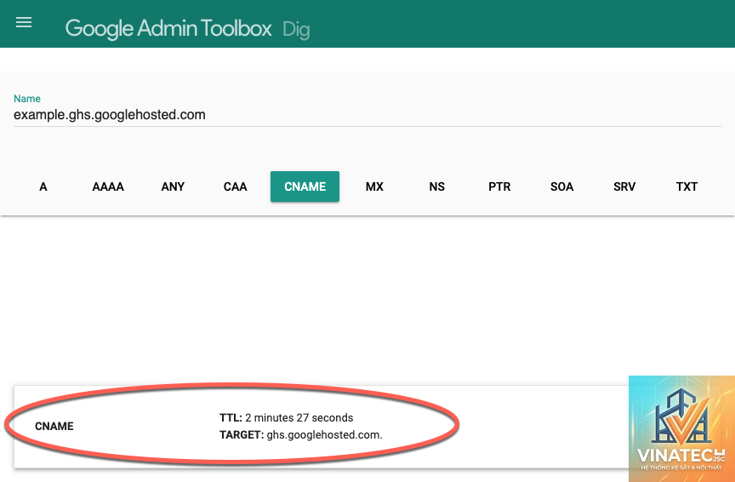The image size is (735, 482).
Task: Open the hamburger navigation menu
Action: click(x=24, y=22)
